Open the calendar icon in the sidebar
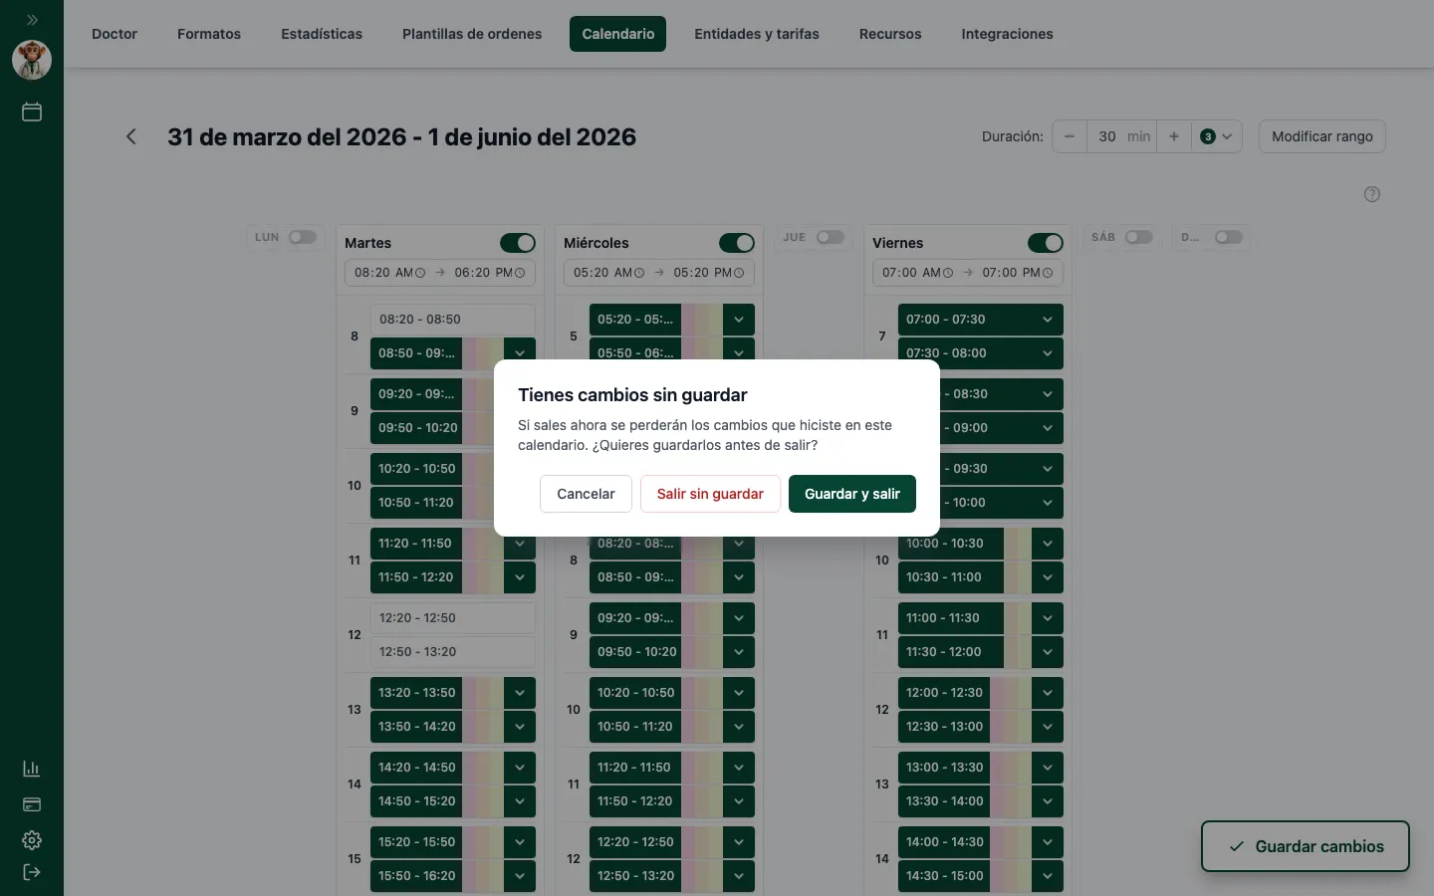 [32, 112]
